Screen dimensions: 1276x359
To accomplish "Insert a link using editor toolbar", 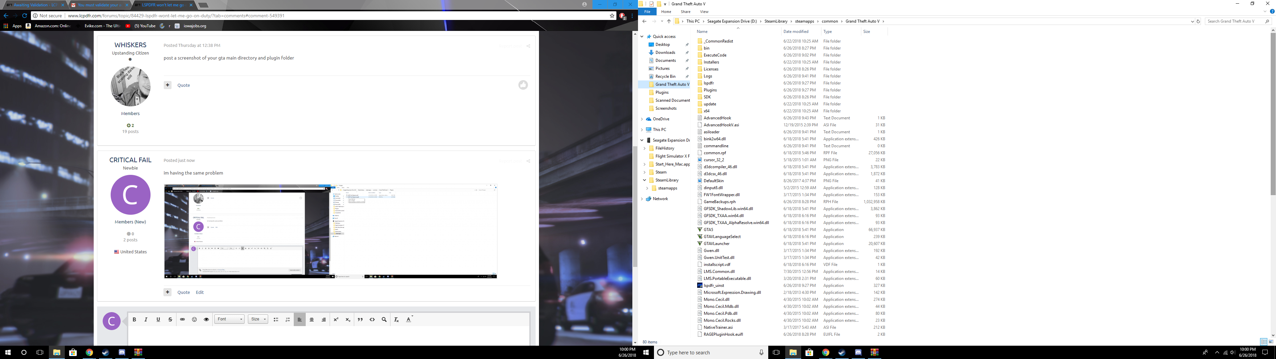I will tap(182, 319).
